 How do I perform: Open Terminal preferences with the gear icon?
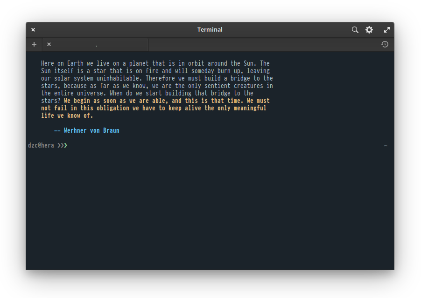click(369, 29)
